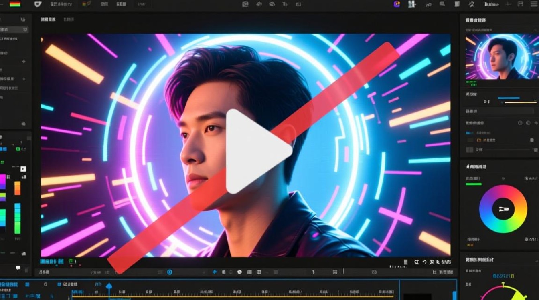Click the white shield-shaped icon in the top toolbar
Image resolution: width=539 pixels, height=300 pixels.
[38, 4]
